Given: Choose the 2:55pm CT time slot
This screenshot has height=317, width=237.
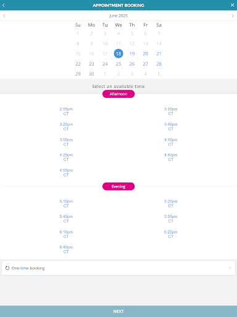Looking at the screenshot, I should 66,111.
